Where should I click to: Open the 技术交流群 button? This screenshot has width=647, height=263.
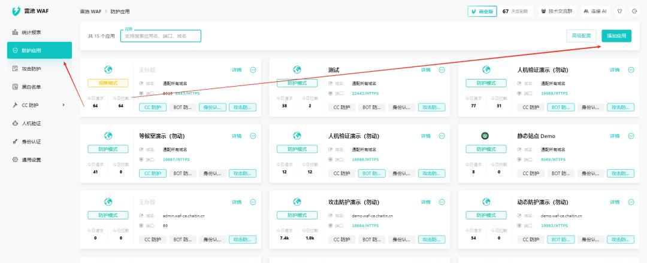[x=557, y=11]
